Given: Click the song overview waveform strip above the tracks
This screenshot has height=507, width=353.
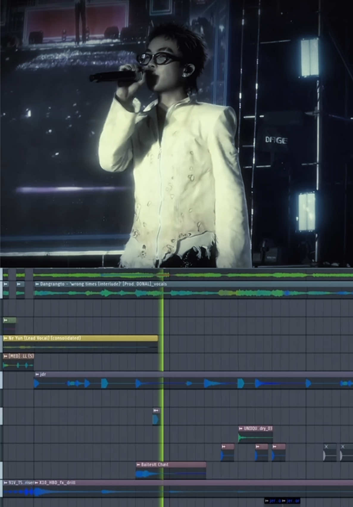Looking at the screenshot, I should tap(176, 275).
